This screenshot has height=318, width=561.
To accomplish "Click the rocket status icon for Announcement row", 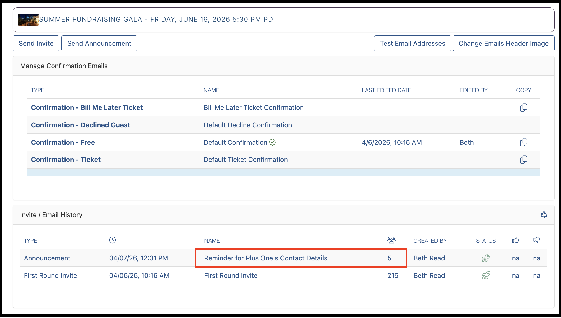I will (486, 258).
